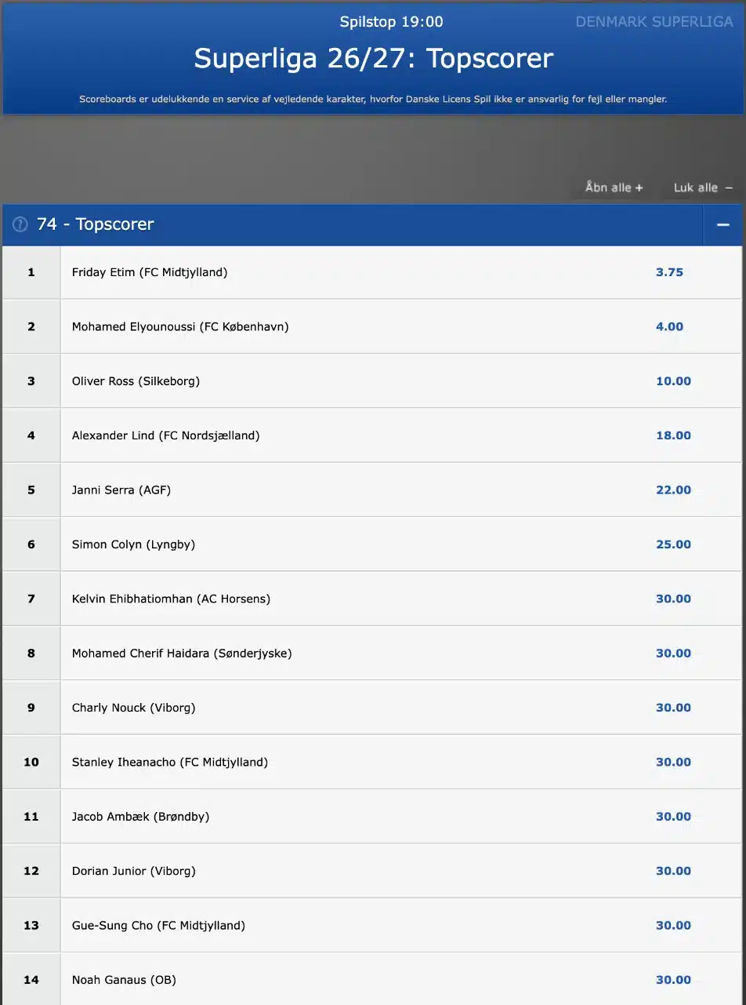This screenshot has width=746, height=1005.
Task: Click Simon Colyn (Lyngby) name
Action: pyautogui.click(x=133, y=544)
